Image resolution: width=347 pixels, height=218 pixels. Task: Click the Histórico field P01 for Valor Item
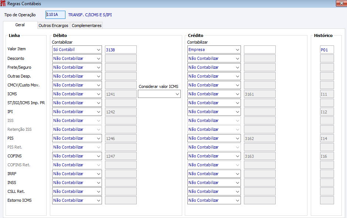(327, 50)
